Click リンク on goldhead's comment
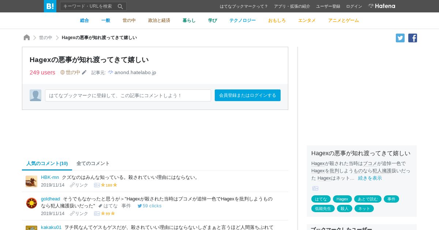Viewport: 439px width, 230px height. (x=82, y=214)
